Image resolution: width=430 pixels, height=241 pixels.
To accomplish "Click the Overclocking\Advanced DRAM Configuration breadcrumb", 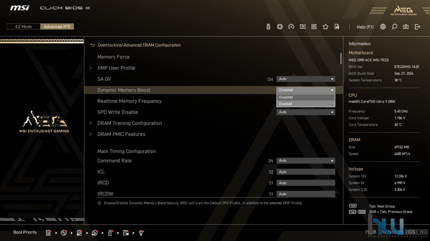I will [139, 45].
